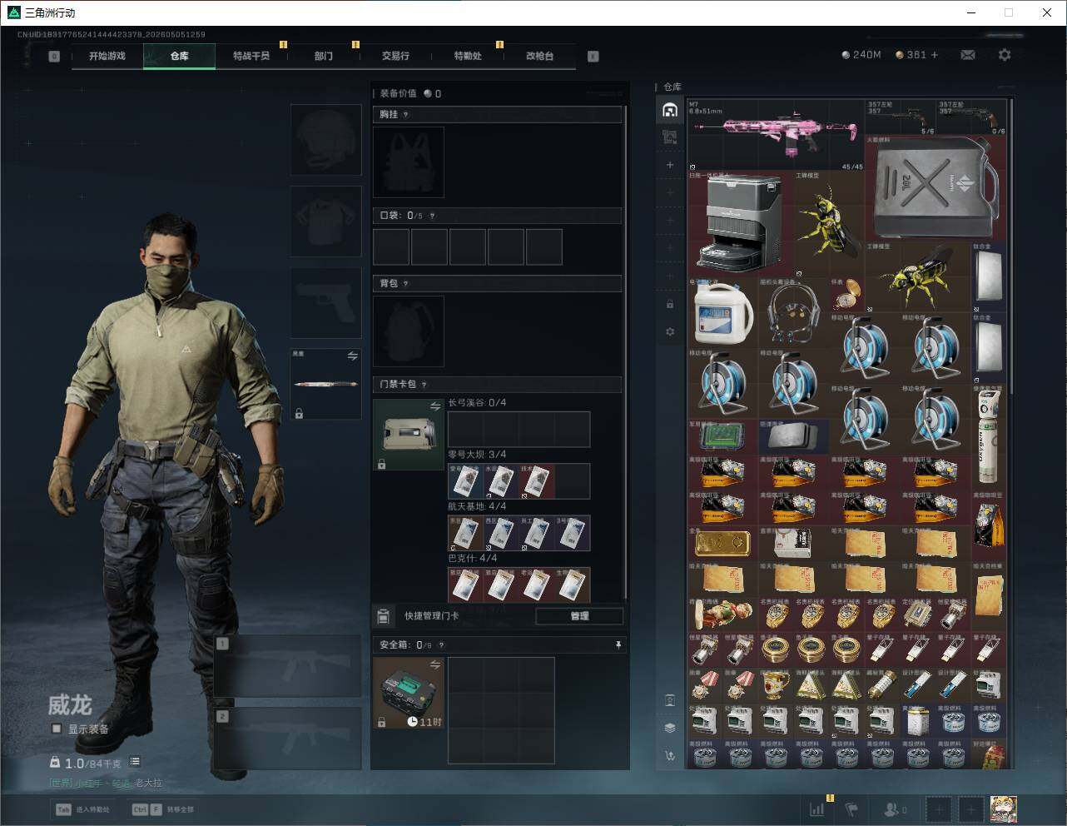Click the warehouse container icon above layers icon

click(x=670, y=700)
